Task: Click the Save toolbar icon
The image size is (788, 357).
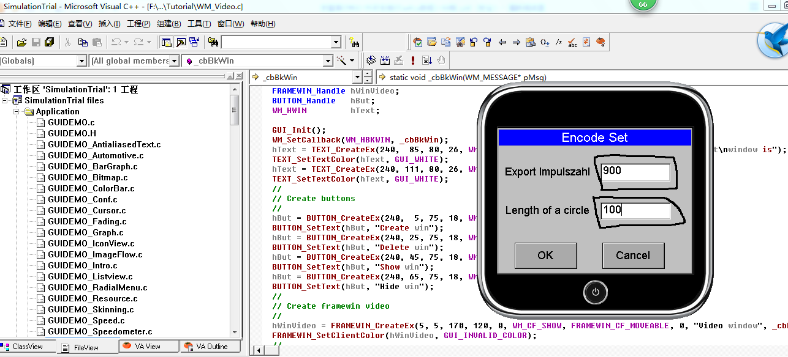Action: click(36, 42)
